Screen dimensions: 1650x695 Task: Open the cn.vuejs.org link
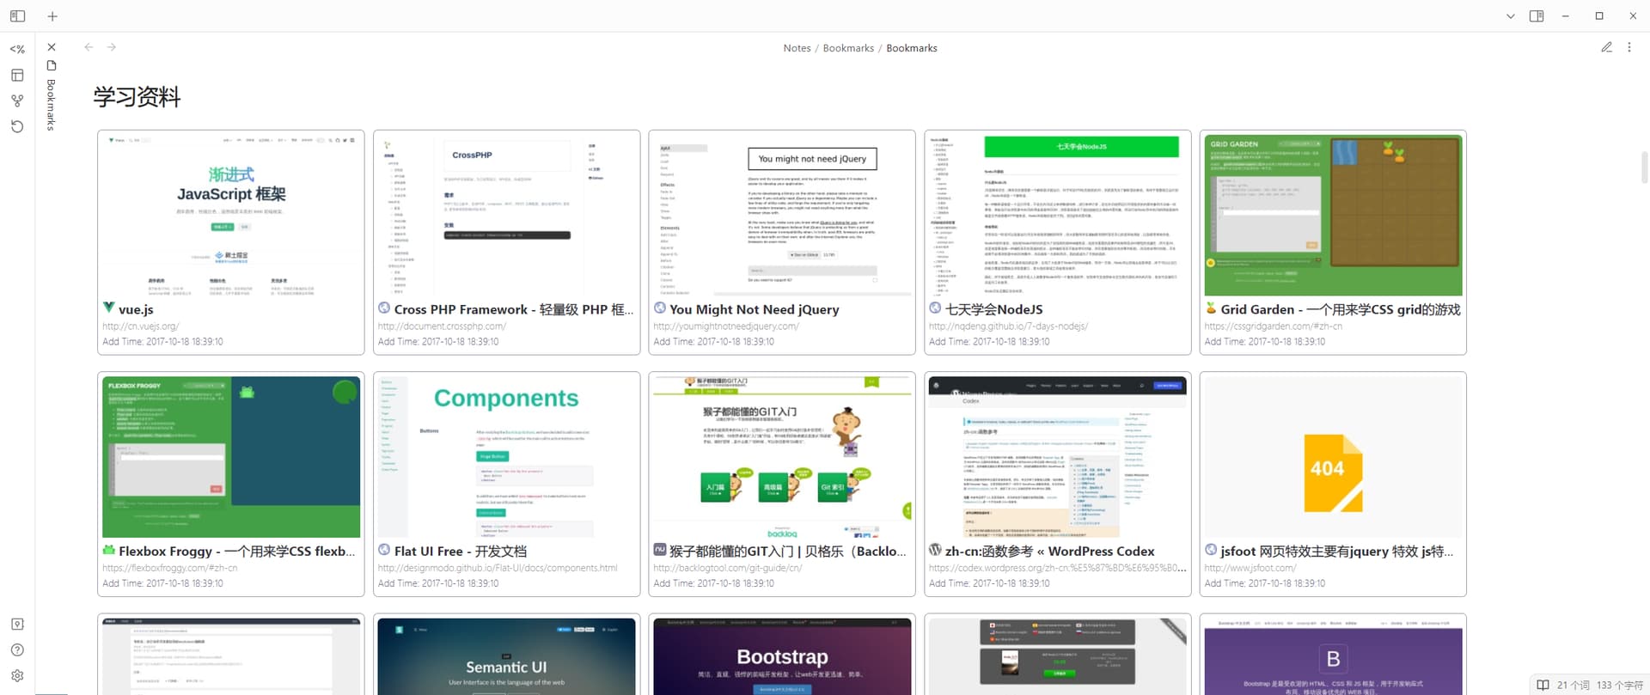pos(140,326)
